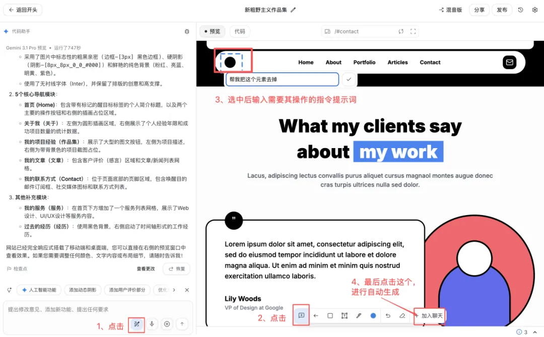Select the rectangle shape tool
This screenshot has height=337, width=544.
(330, 316)
